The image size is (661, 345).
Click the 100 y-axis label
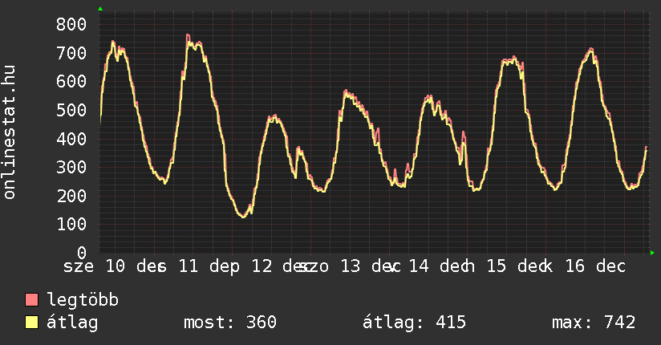pyautogui.click(x=71, y=224)
